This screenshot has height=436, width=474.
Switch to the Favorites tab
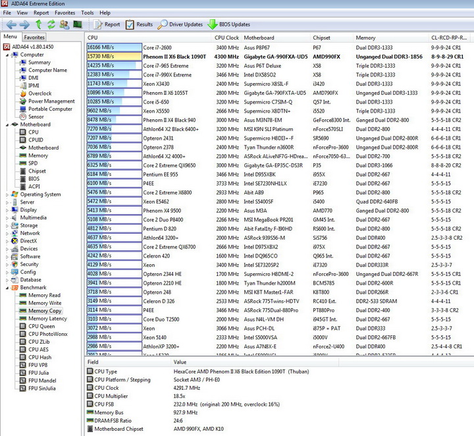[34, 38]
